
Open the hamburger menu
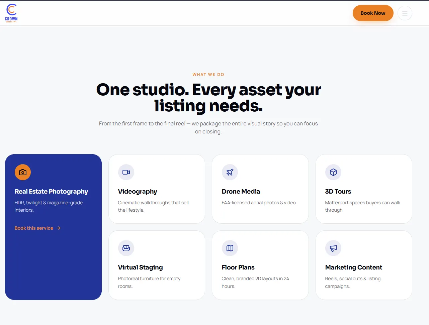[x=405, y=13]
